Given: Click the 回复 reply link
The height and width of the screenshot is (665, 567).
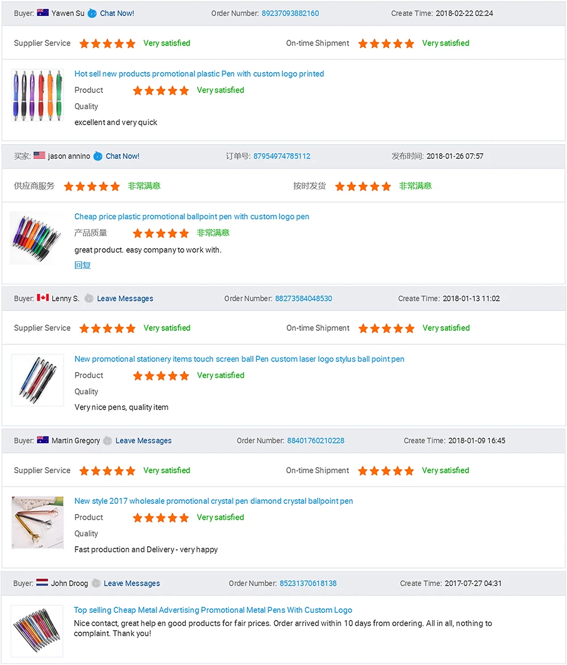Looking at the screenshot, I should (x=83, y=264).
